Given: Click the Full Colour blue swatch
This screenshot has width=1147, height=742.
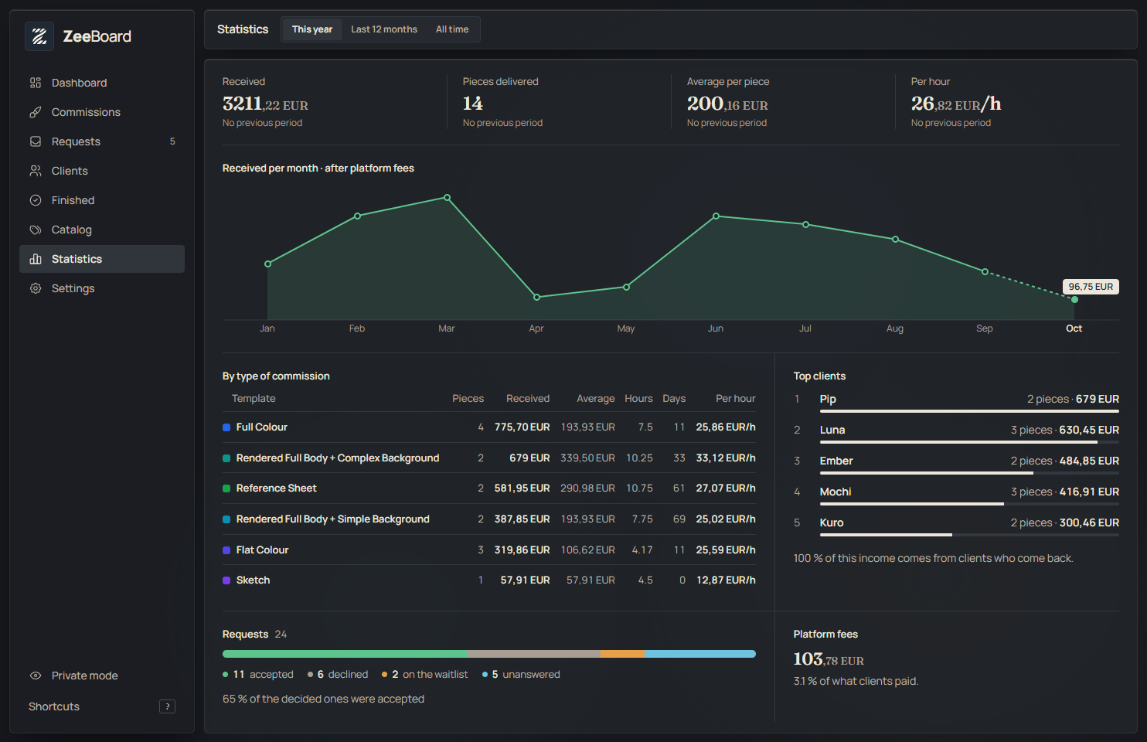Looking at the screenshot, I should tap(226, 427).
